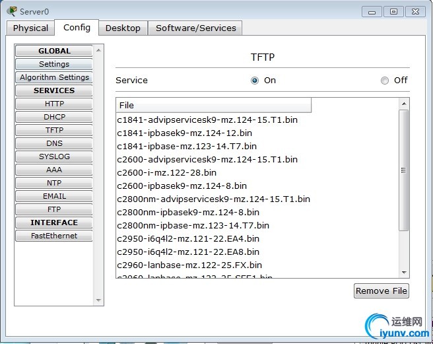Viewport: 433px width, 344px height.
Task: Select c1841-ipbasek9-mz.124-12.bin file
Action: click(184, 133)
